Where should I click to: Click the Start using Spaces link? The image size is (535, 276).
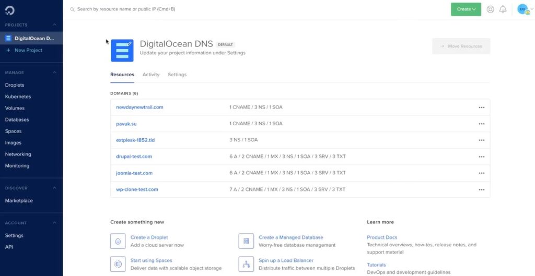pos(151,261)
